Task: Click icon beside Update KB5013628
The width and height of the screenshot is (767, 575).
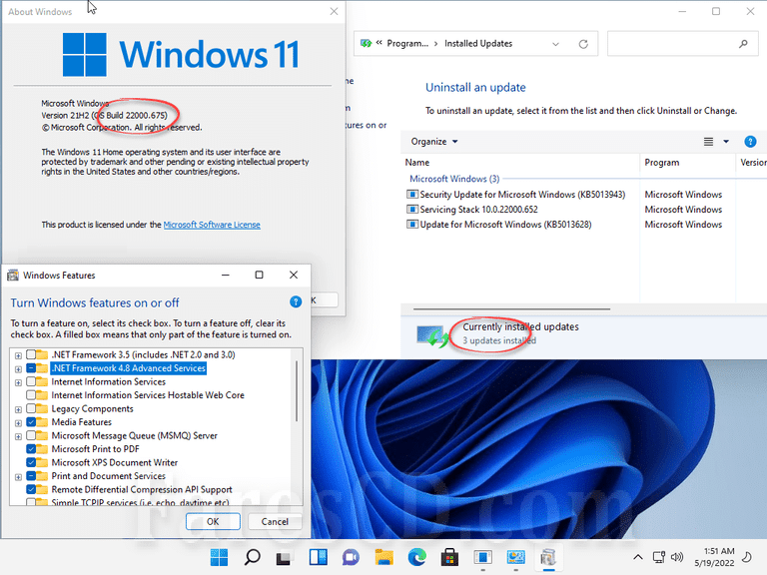Action: click(412, 225)
